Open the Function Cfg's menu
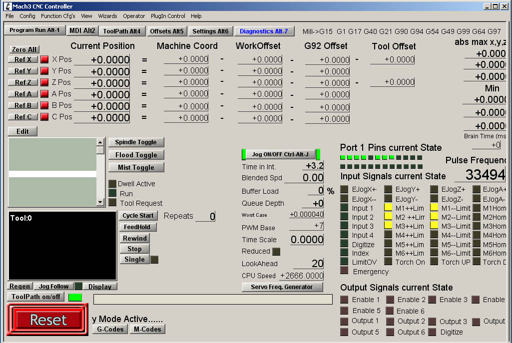Screen dimensions: 512x343 [58, 16]
